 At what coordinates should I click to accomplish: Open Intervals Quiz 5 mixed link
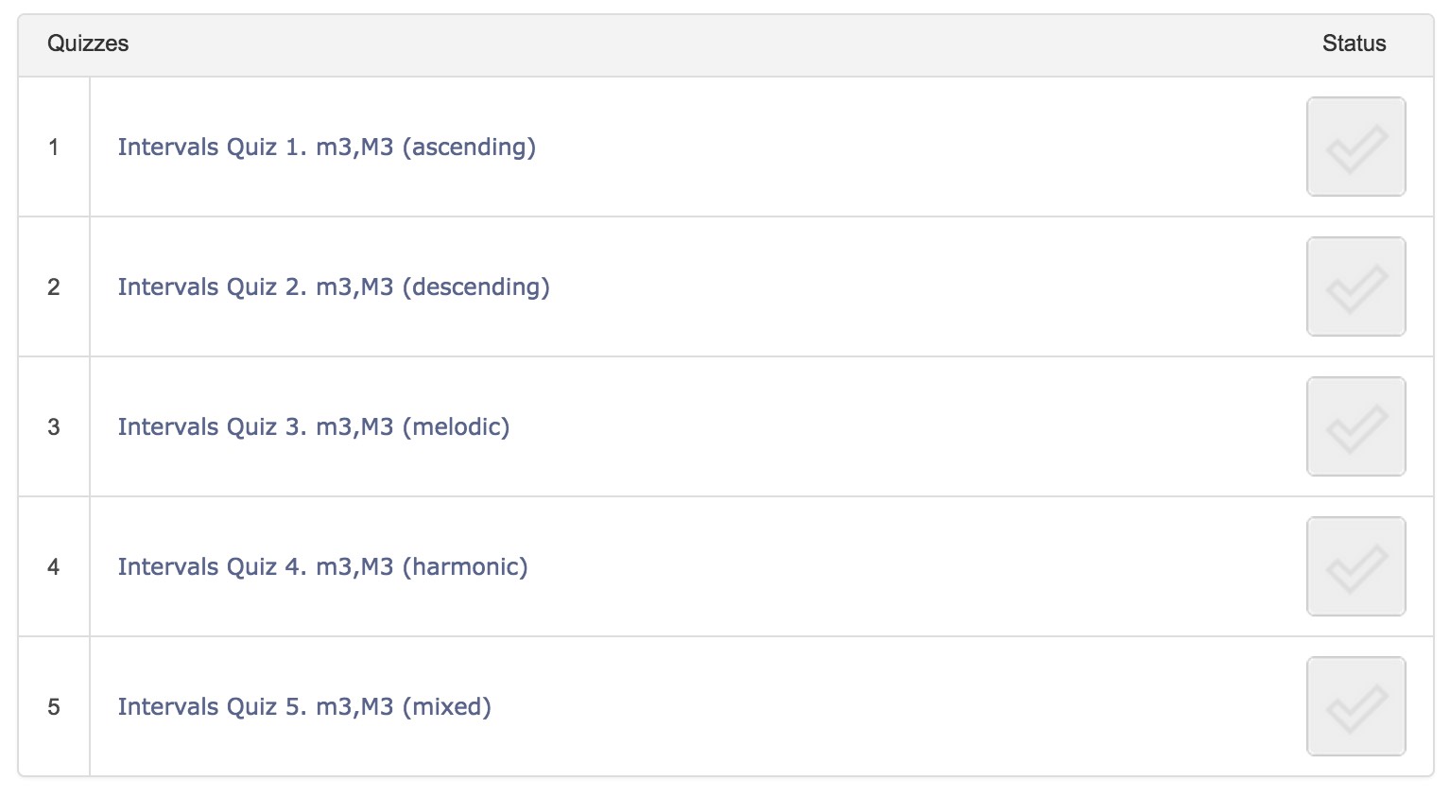coord(304,707)
